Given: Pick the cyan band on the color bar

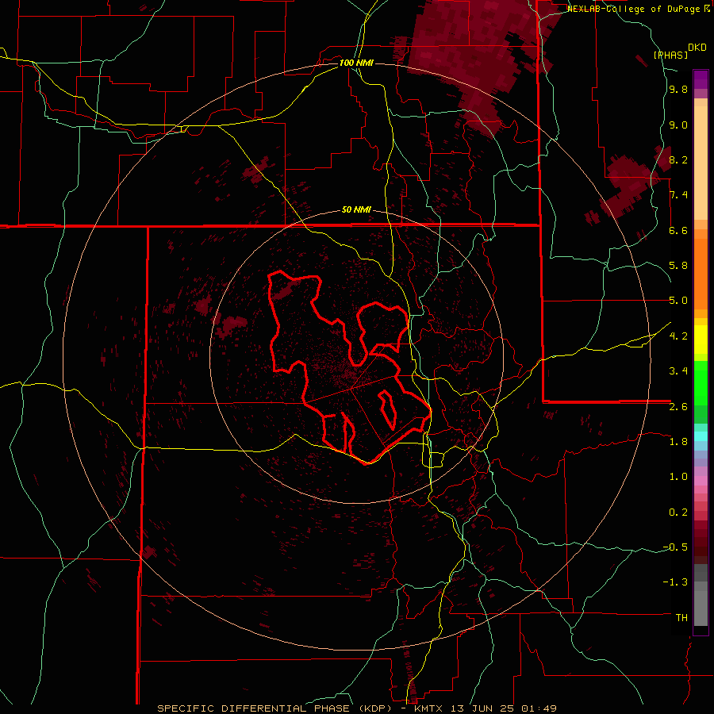Looking at the screenshot, I should click(701, 436).
